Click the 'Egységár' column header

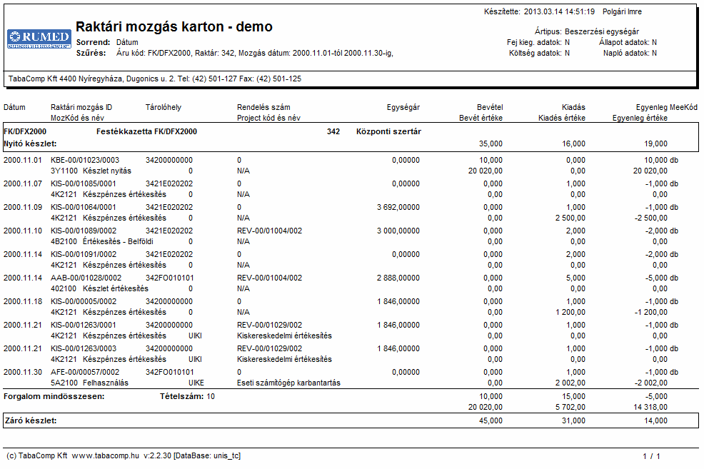[x=403, y=107]
